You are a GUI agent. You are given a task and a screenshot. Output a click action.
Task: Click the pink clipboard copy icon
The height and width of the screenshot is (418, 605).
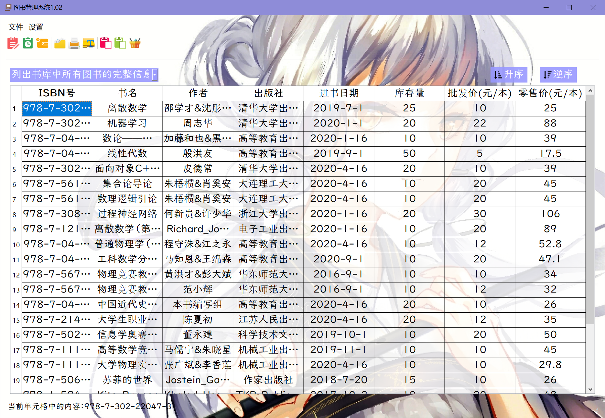pos(106,43)
